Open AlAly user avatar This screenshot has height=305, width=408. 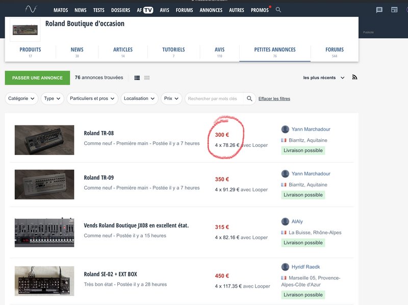coord(285,221)
